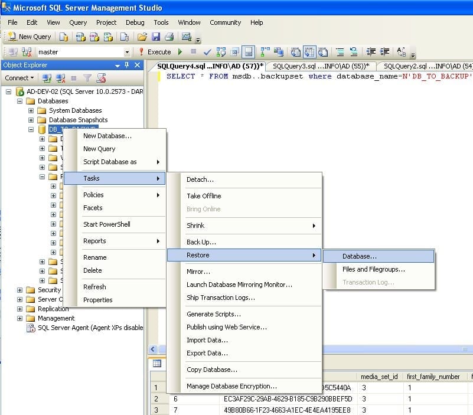Select Take Offline option

(x=244, y=196)
